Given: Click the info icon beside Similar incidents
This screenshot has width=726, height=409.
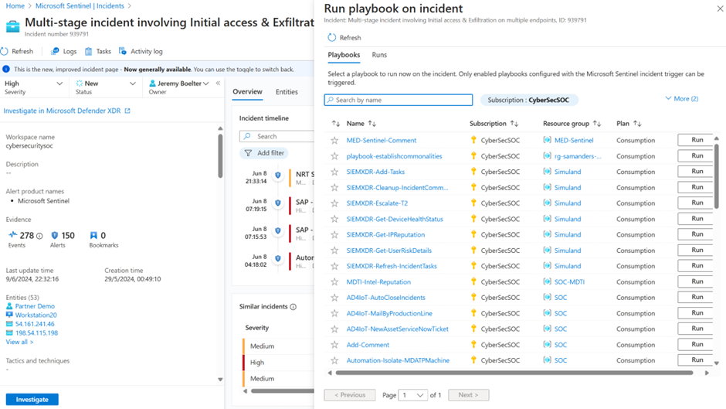Looking at the screenshot, I should tap(293, 307).
